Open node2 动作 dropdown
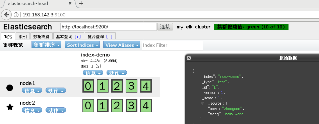 pos(56,110)
